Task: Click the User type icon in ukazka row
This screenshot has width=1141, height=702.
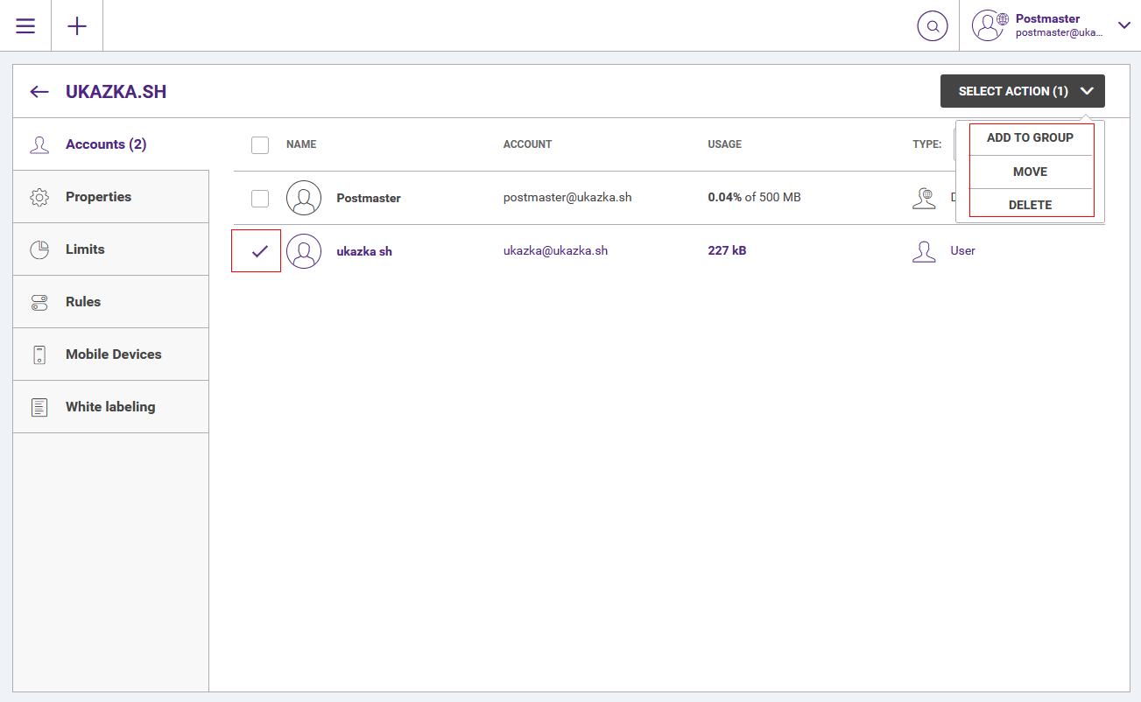Action: pyautogui.click(x=924, y=251)
